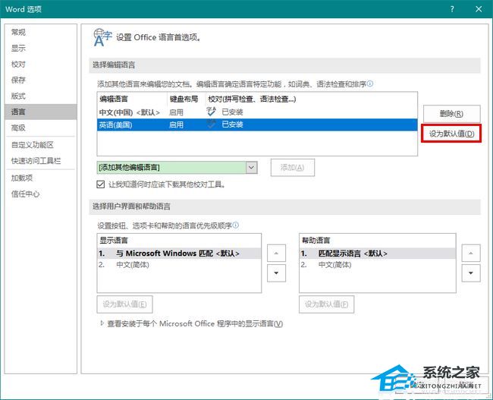Click proofing icon in 英语(美国) row
The image size is (493, 400).
(x=211, y=124)
